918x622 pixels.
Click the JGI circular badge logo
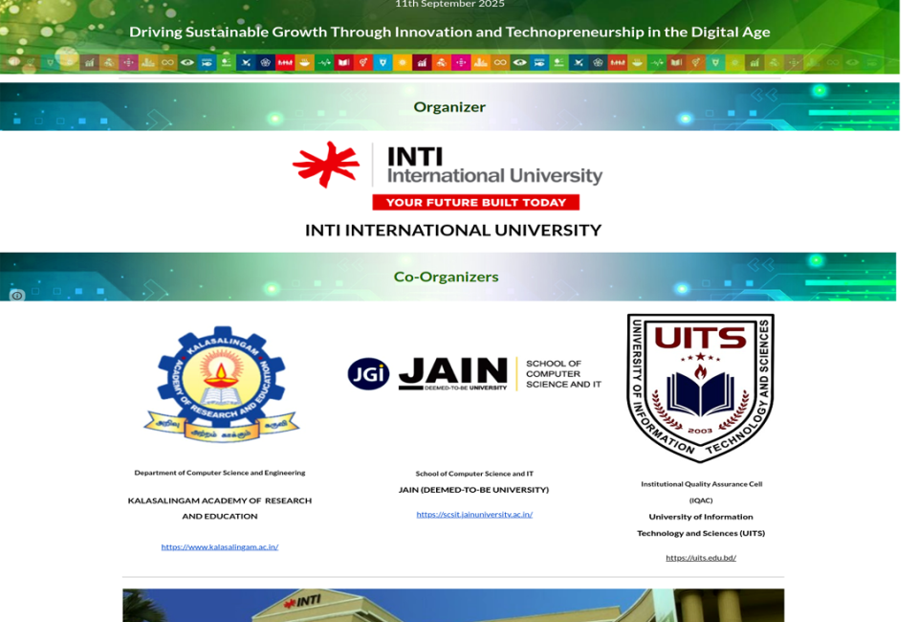pos(368,373)
